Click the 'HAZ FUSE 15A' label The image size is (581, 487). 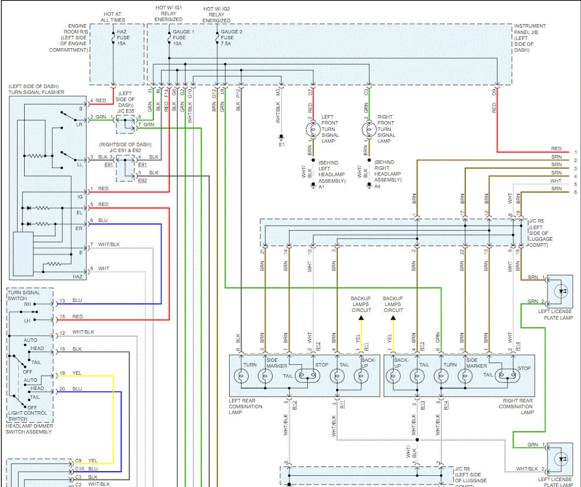point(123,38)
